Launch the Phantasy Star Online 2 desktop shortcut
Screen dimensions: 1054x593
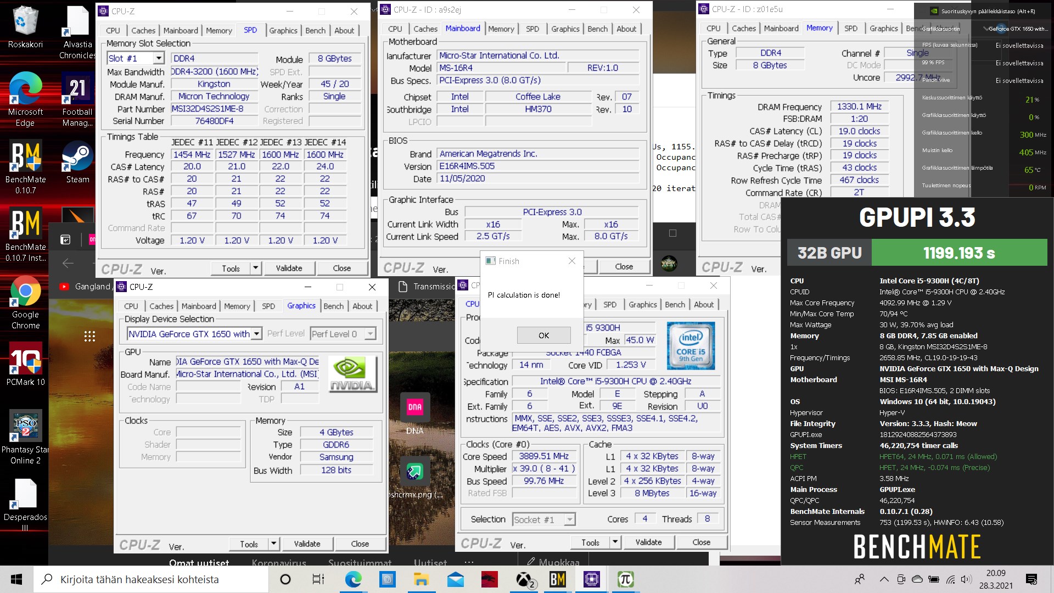(25, 438)
